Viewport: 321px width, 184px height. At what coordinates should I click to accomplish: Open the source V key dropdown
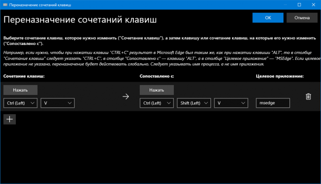pyautogui.click(x=57, y=103)
